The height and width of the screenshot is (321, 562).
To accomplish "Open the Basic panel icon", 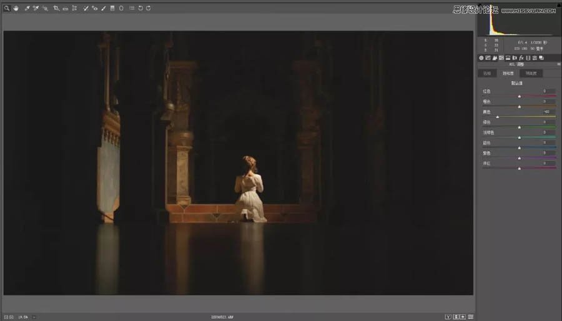I will (481, 57).
